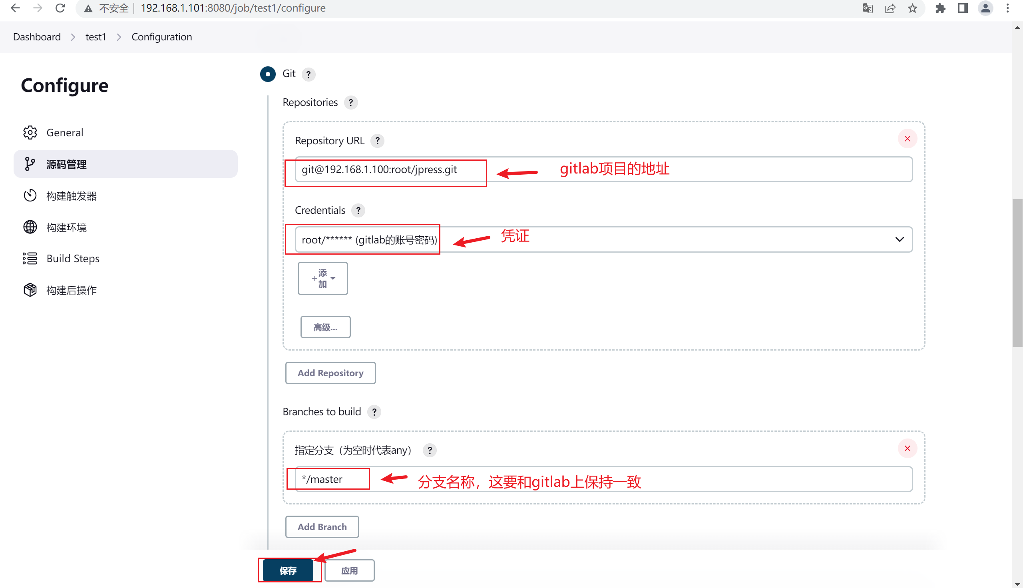
Task: Reload the page with the refresh icon
Action: coord(60,8)
